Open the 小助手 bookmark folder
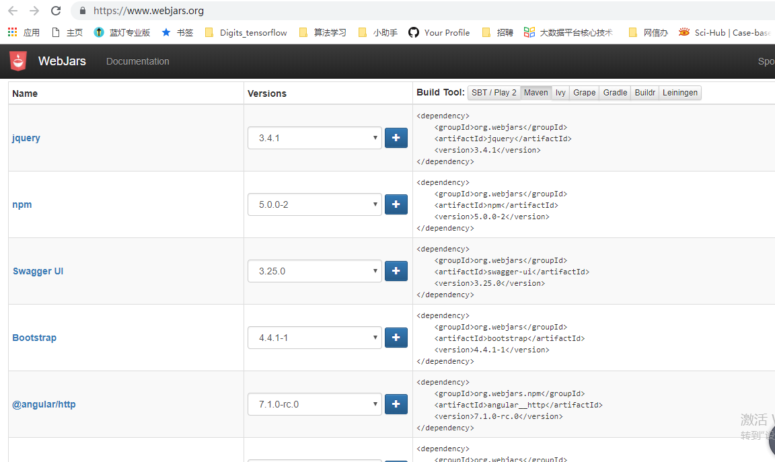 point(377,32)
